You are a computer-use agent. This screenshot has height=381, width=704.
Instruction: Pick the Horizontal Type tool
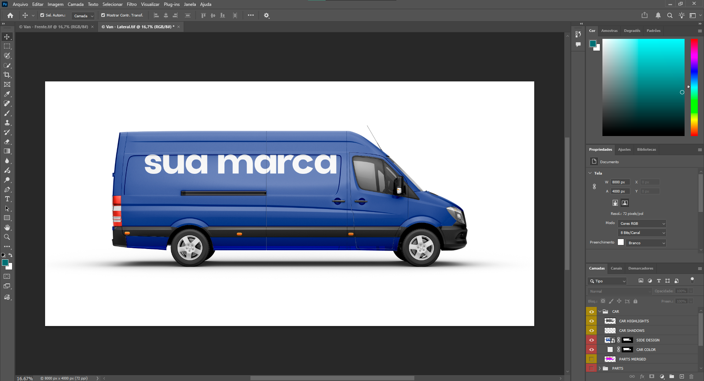(7, 199)
